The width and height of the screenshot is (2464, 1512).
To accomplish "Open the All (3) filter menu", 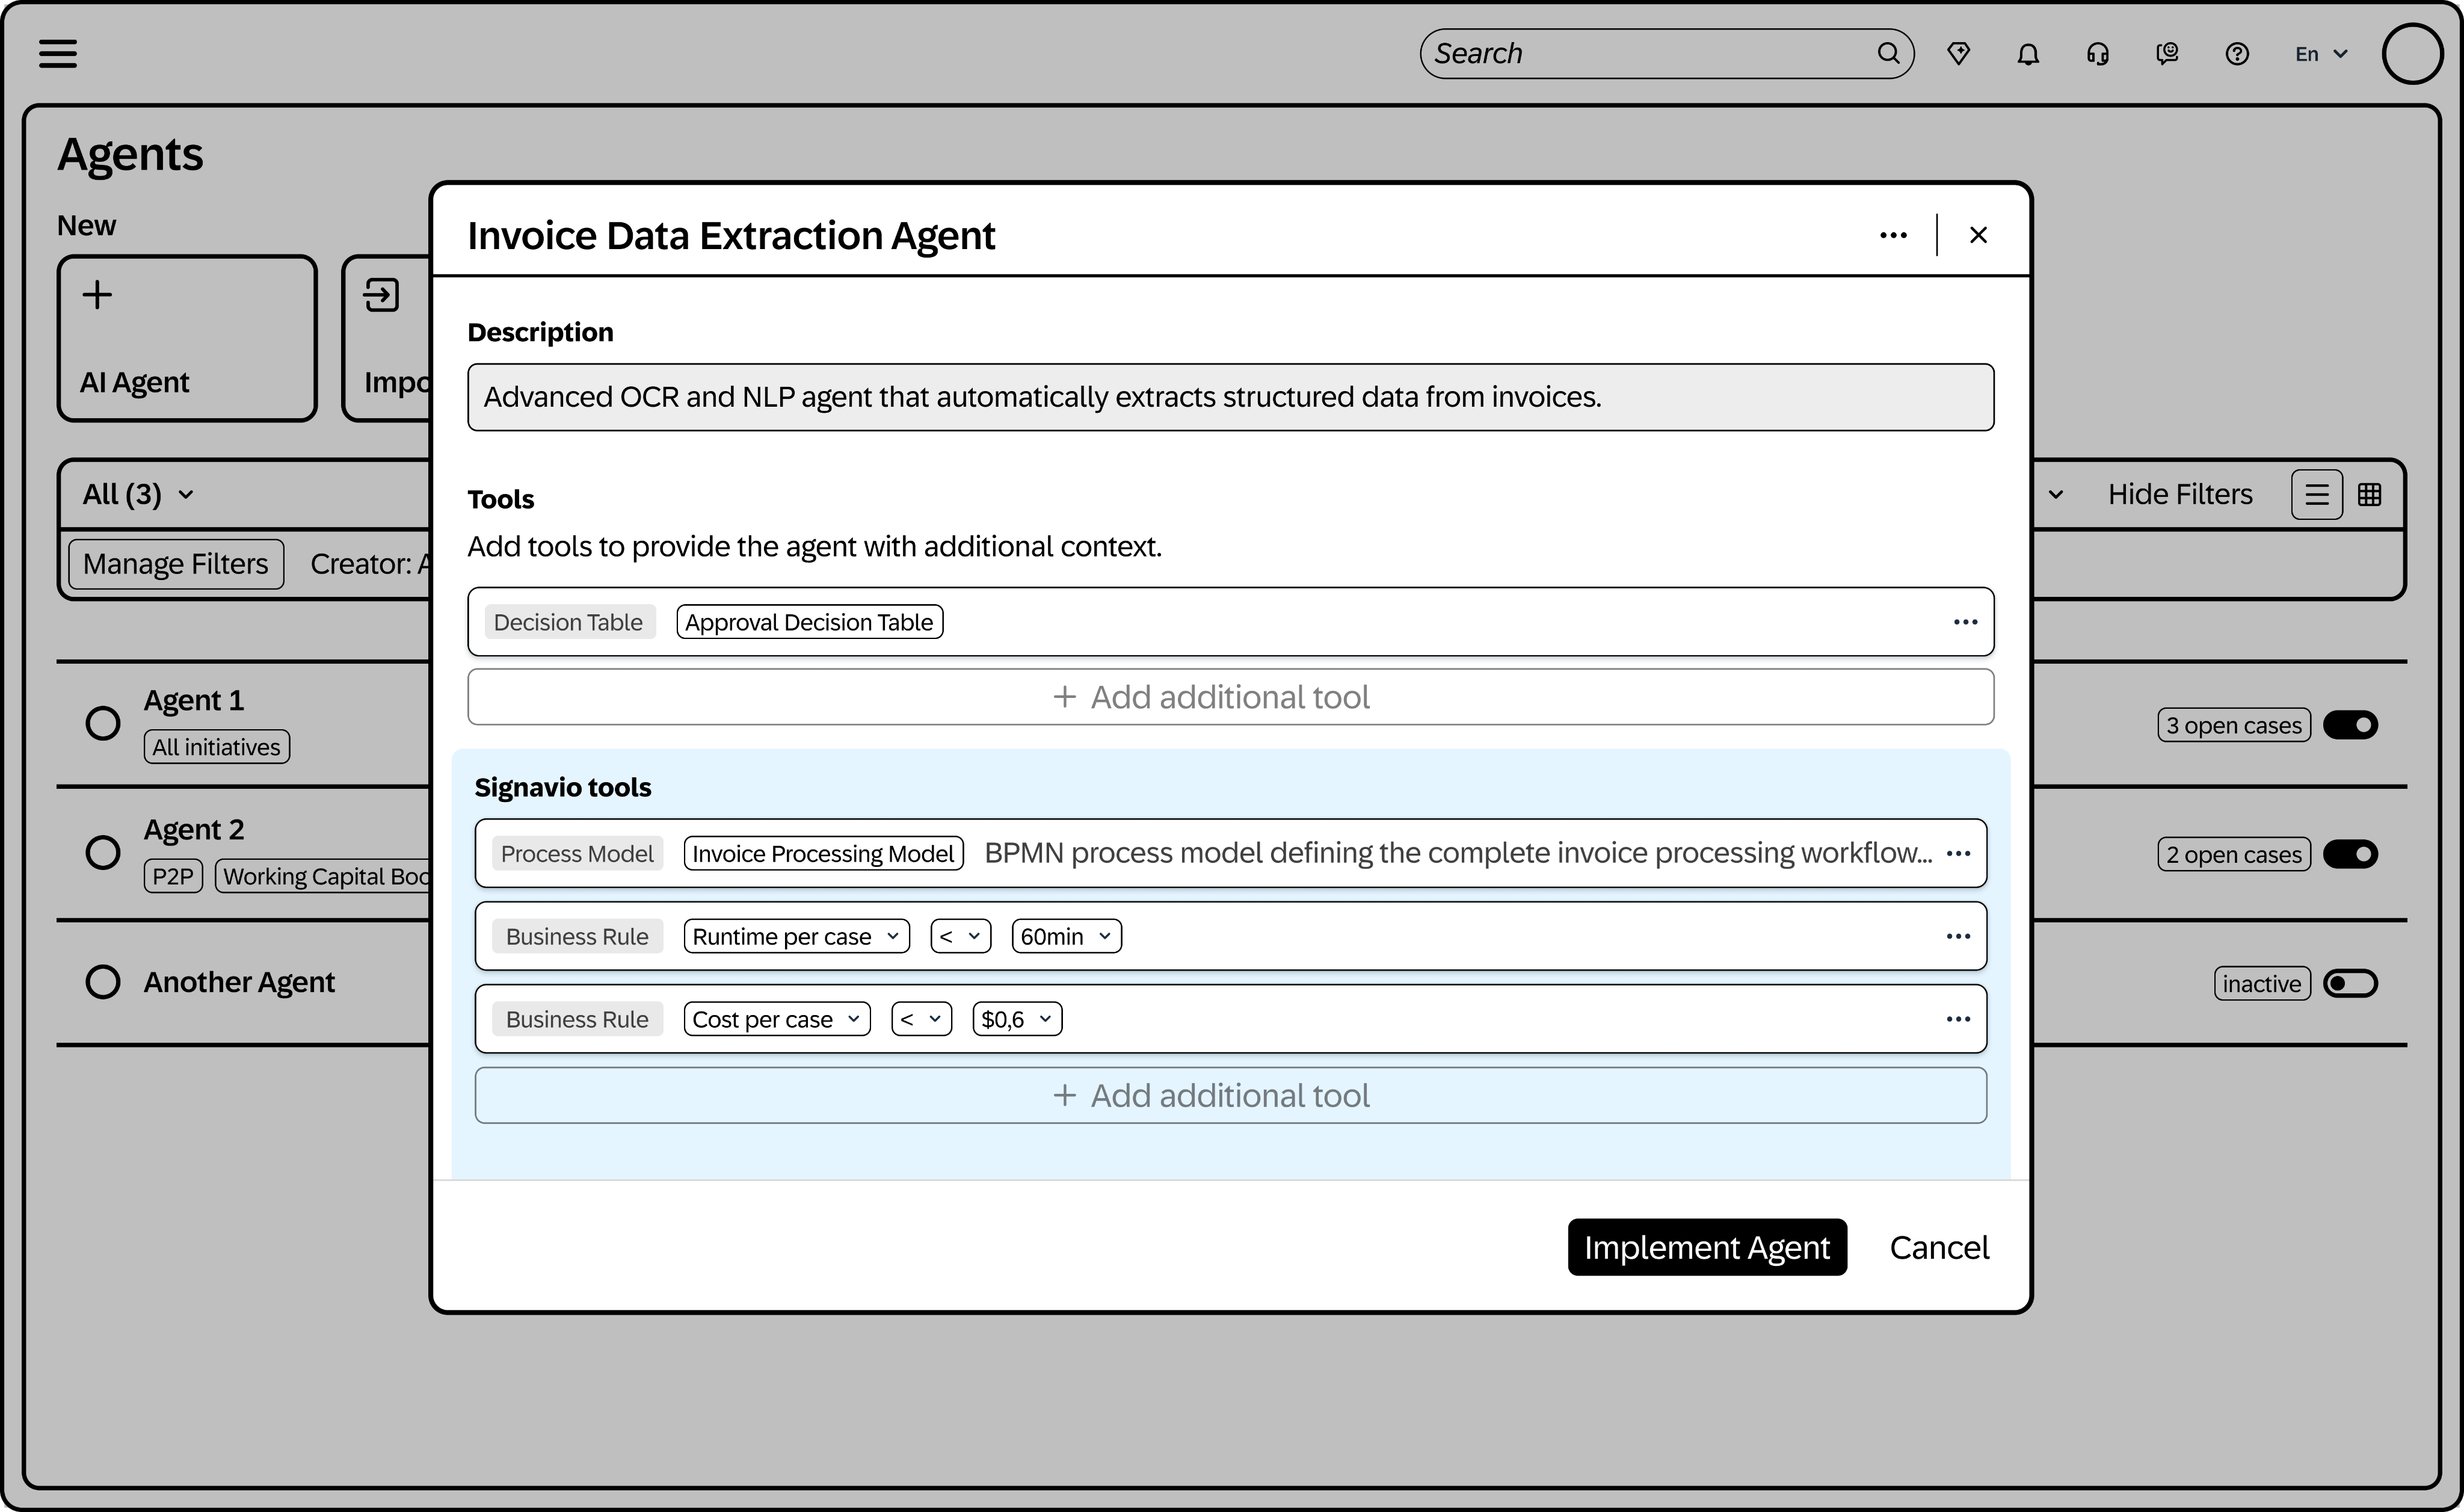I will pyautogui.click(x=138, y=495).
